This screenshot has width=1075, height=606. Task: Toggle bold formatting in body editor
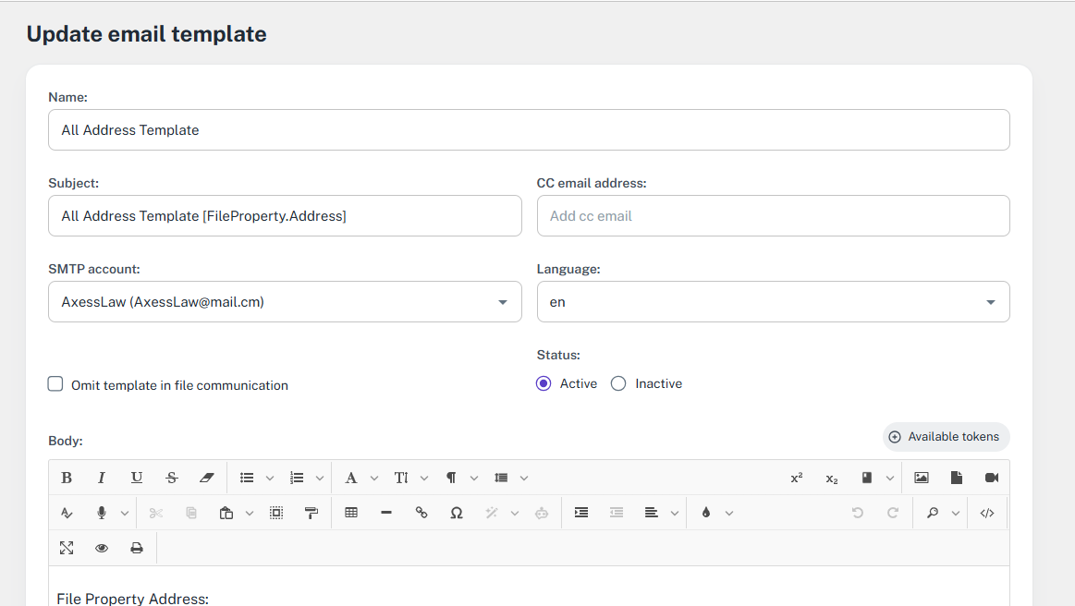(67, 478)
